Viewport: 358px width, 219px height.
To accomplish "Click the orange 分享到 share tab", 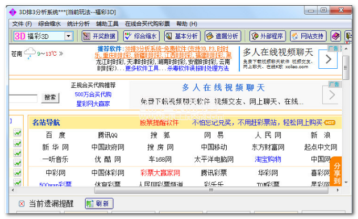I will click(336, 171).
